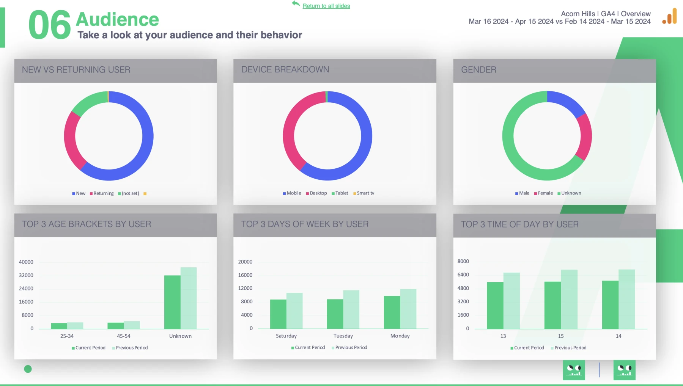Screen dimensions: 683x386
Task: Click the unlabeled yellow legend swatch in New vs Returning
Action: [x=145, y=194]
